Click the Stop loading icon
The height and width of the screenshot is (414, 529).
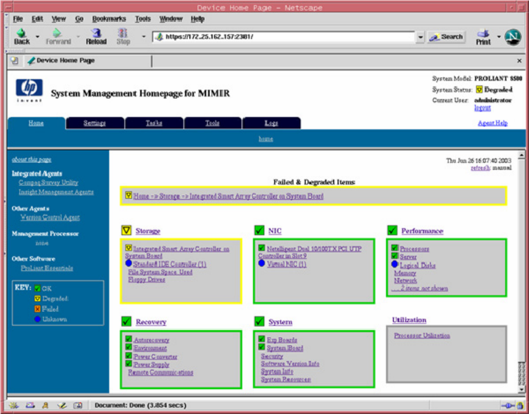(123, 33)
